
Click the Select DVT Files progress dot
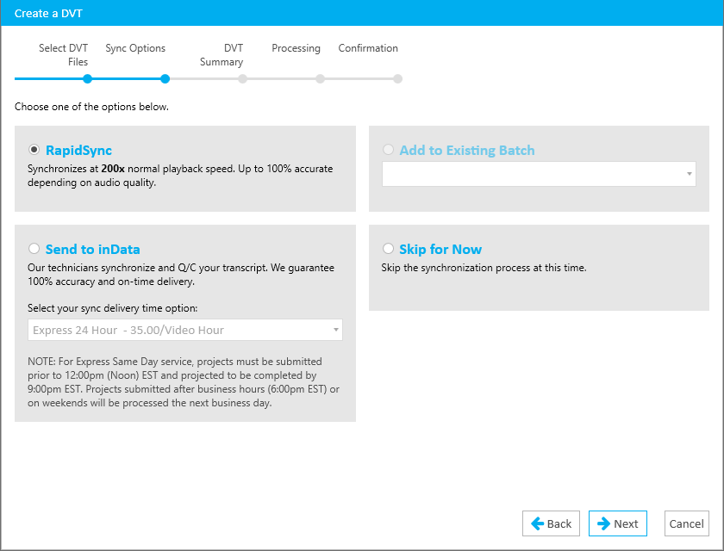click(x=87, y=79)
